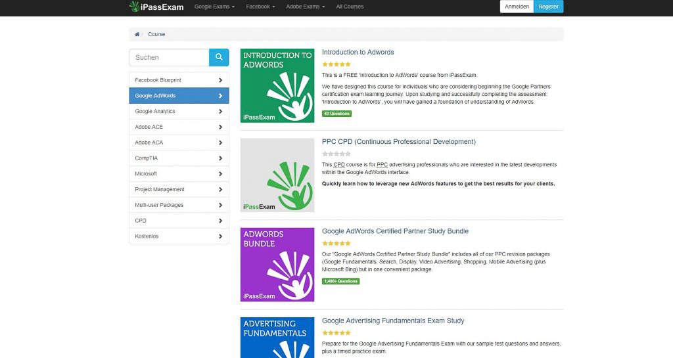Go to All Courses in navbar
The image size is (673, 358).
coord(350,7)
